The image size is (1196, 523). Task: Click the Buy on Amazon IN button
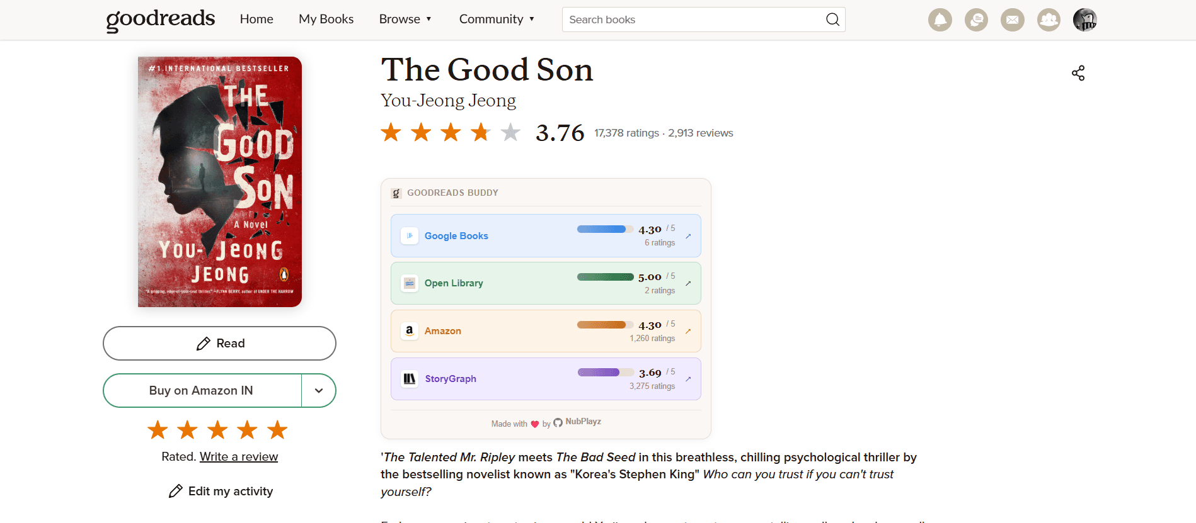pyautogui.click(x=201, y=390)
